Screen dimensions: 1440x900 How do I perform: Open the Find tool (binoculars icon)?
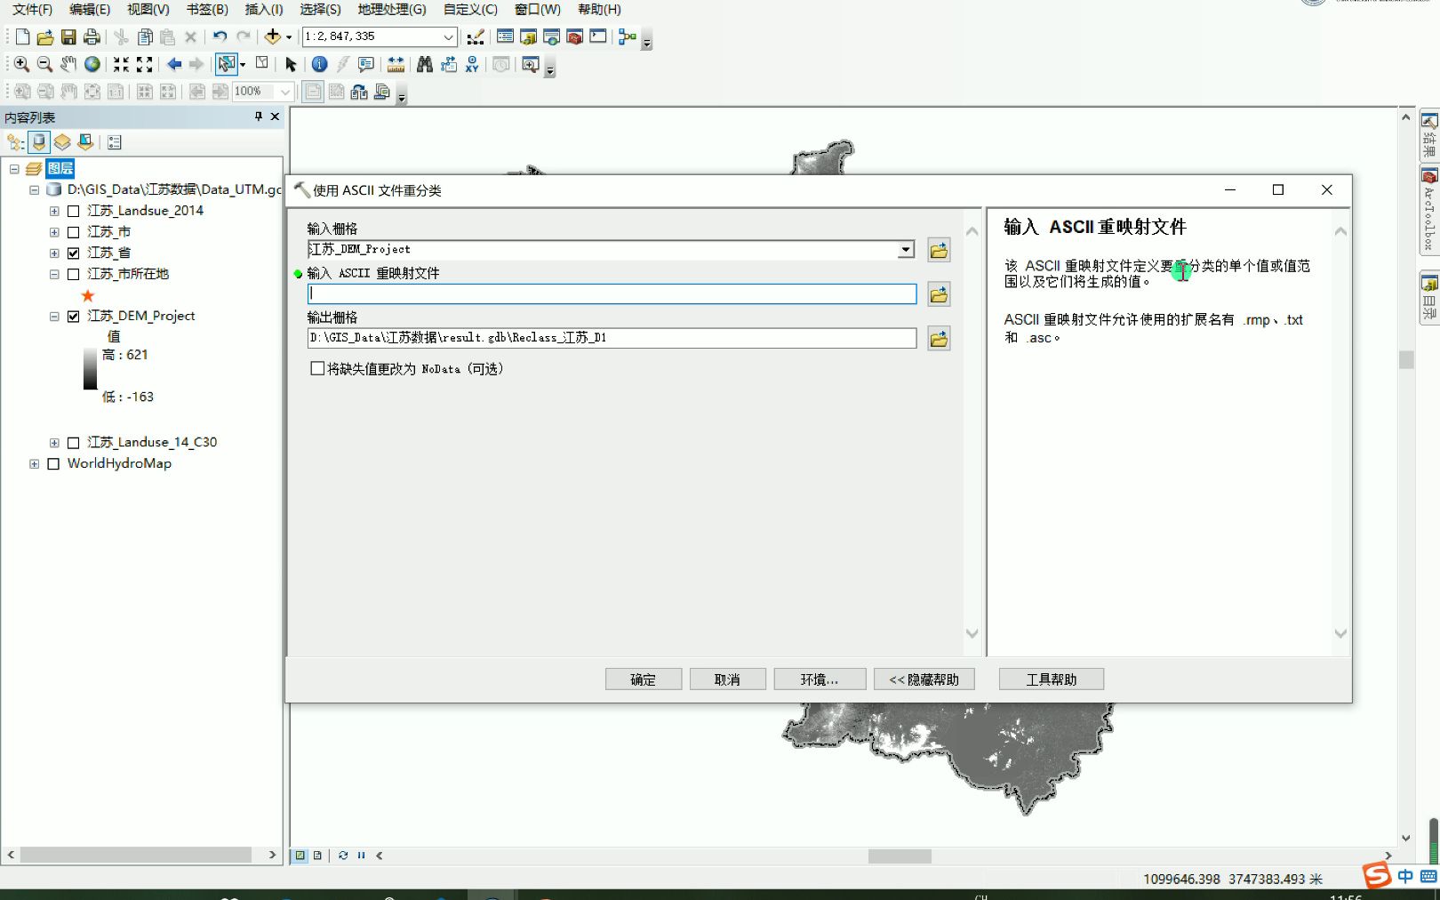point(425,64)
